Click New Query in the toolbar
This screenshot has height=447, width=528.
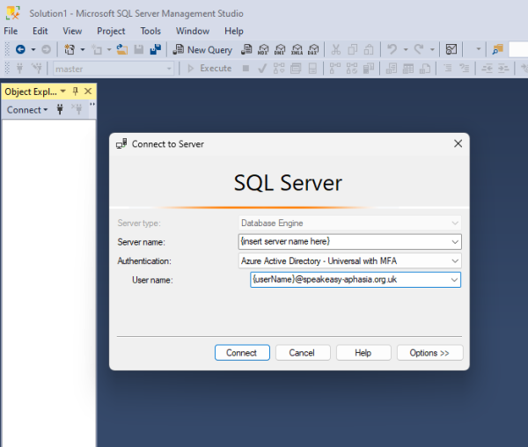pyautogui.click(x=202, y=50)
